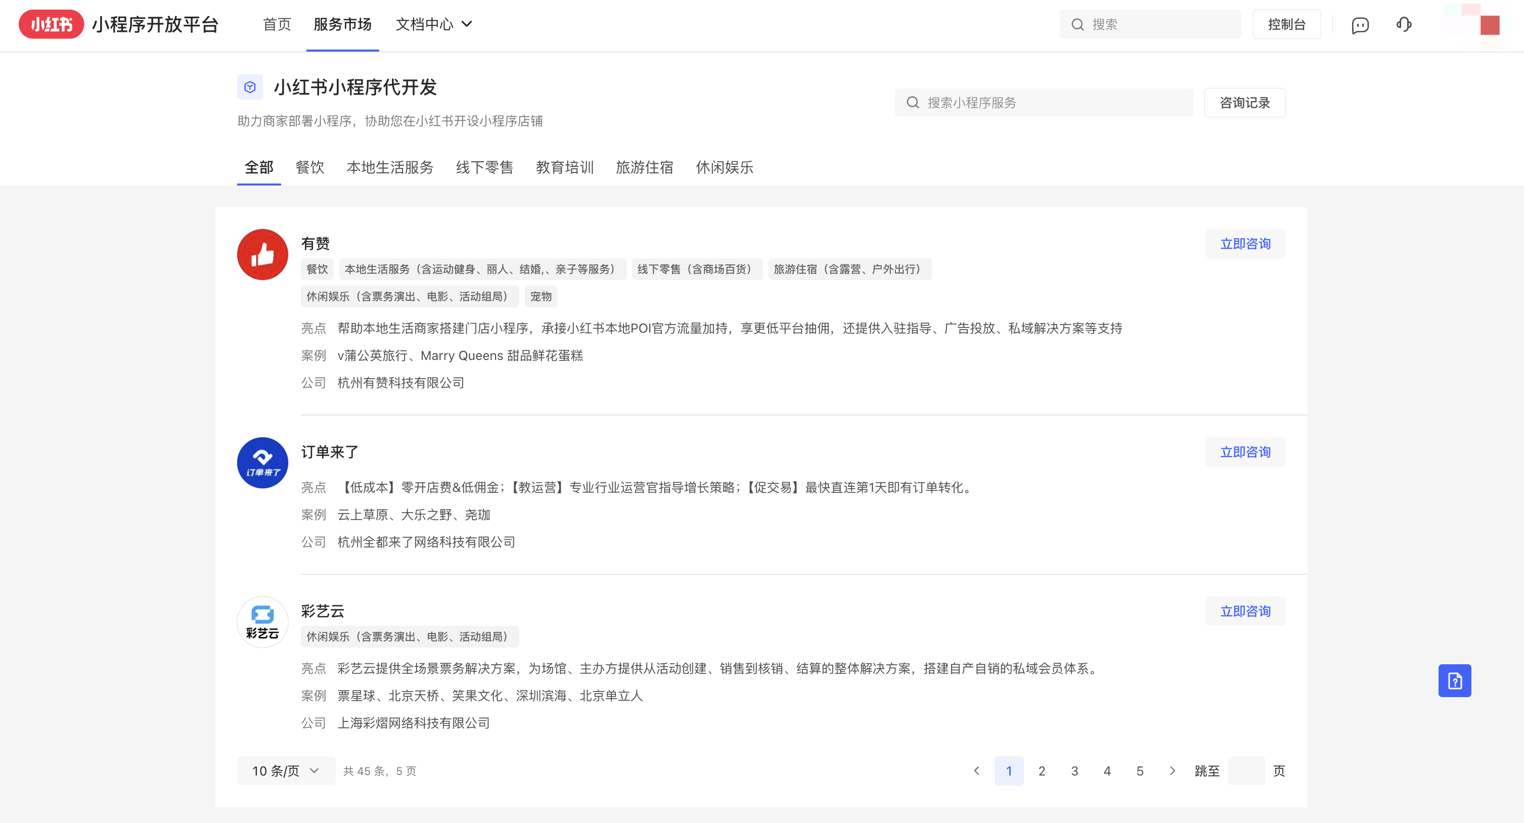Go to the 首页 menu item
The width and height of the screenshot is (1524, 823).
point(276,24)
